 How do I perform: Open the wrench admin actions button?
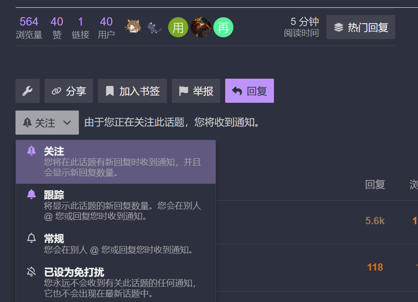coord(27,91)
